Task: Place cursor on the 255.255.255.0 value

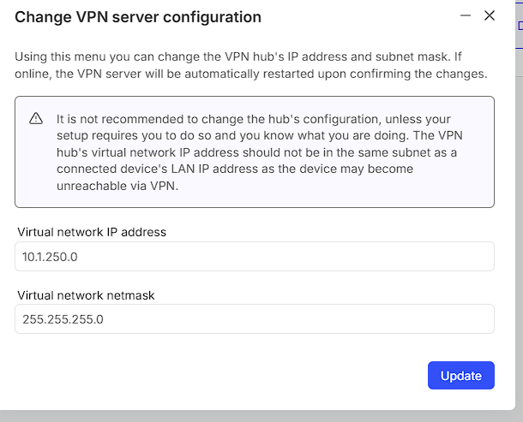Action: [x=63, y=319]
